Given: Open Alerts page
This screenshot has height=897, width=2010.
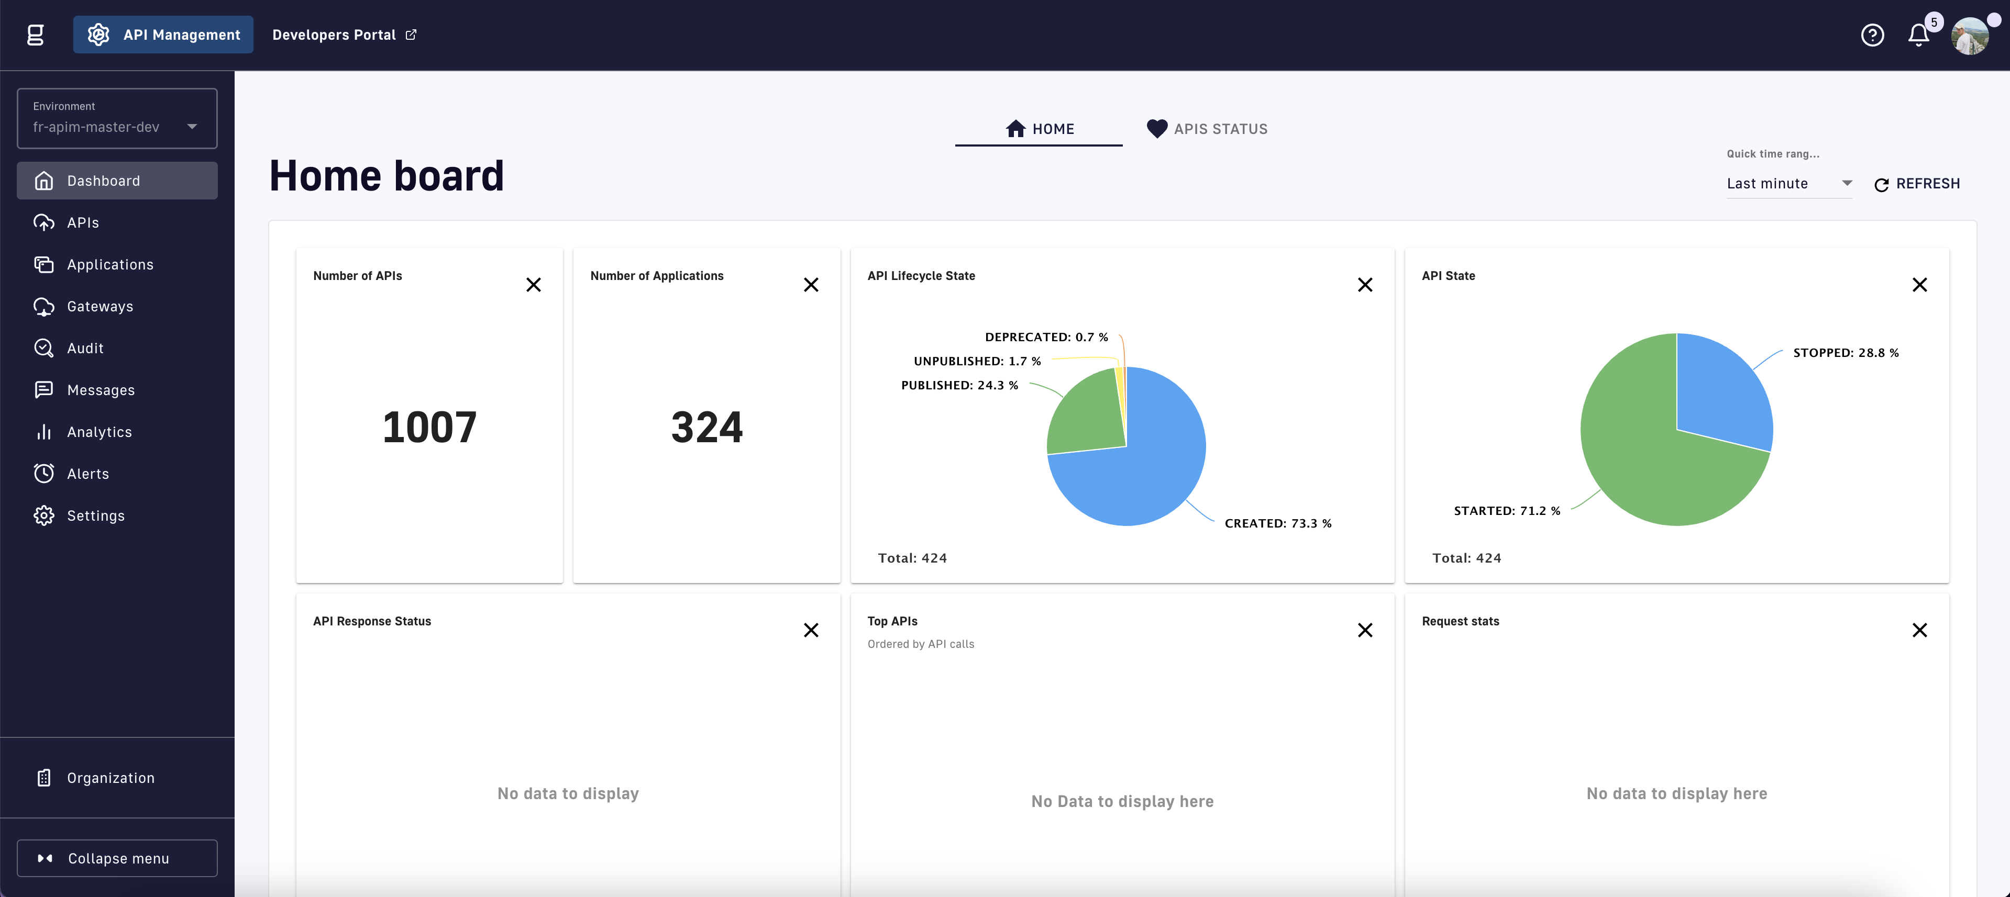Looking at the screenshot, I should point(88,474).
